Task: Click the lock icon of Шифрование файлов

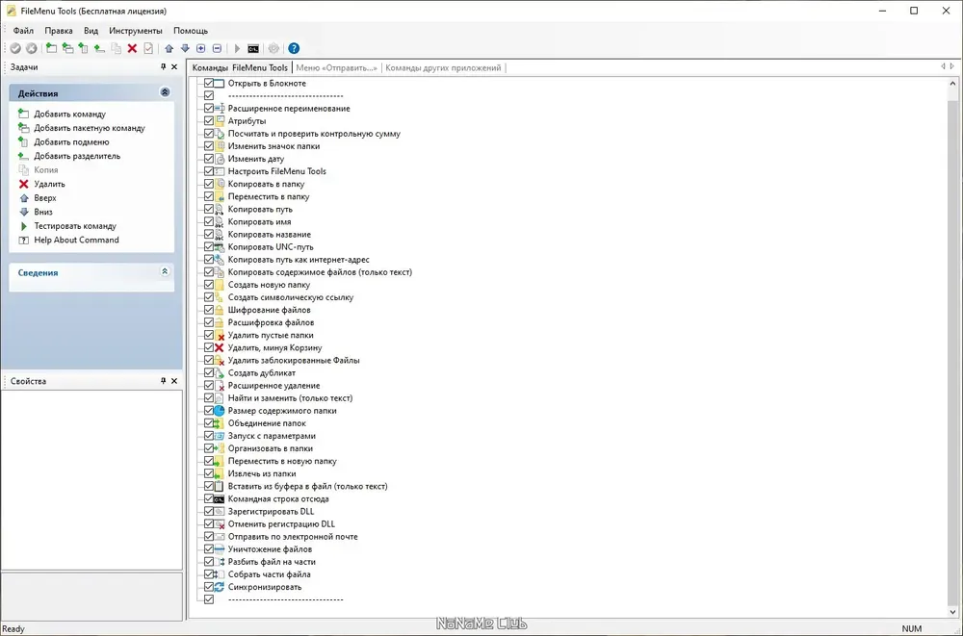Action: pyautogui.click(x=220, y=310)
